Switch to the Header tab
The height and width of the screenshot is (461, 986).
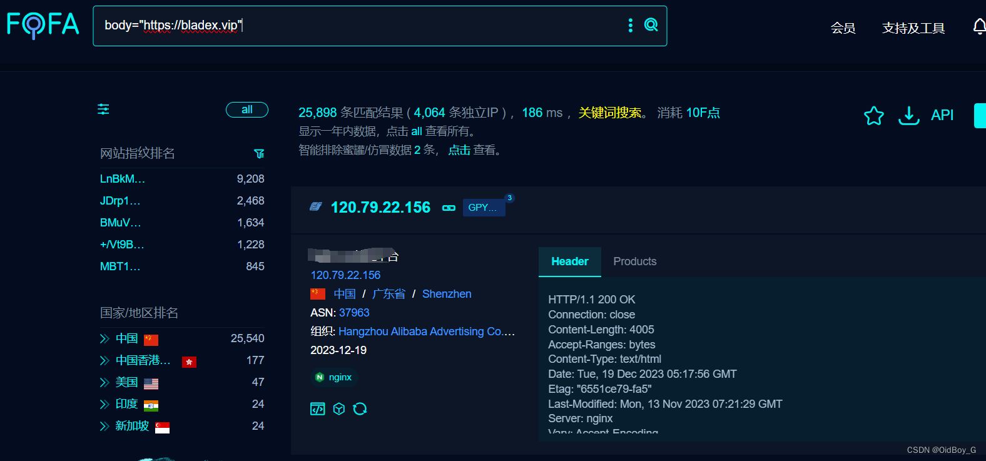pos(570,261)
